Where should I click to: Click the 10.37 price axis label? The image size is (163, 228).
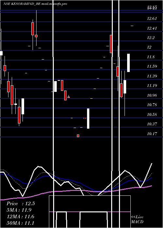pos(152,124)
